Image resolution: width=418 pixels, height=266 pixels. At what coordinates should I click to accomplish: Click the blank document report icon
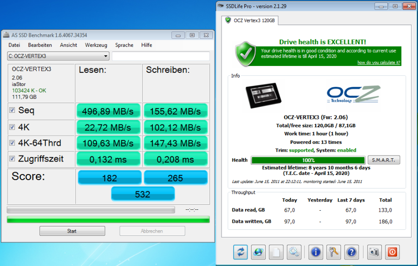click(276, 252)
